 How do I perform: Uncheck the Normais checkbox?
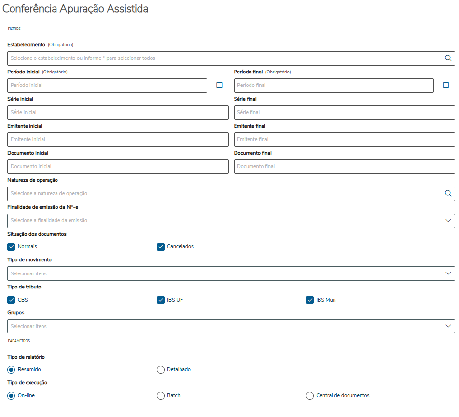click(x=12, y=246)
